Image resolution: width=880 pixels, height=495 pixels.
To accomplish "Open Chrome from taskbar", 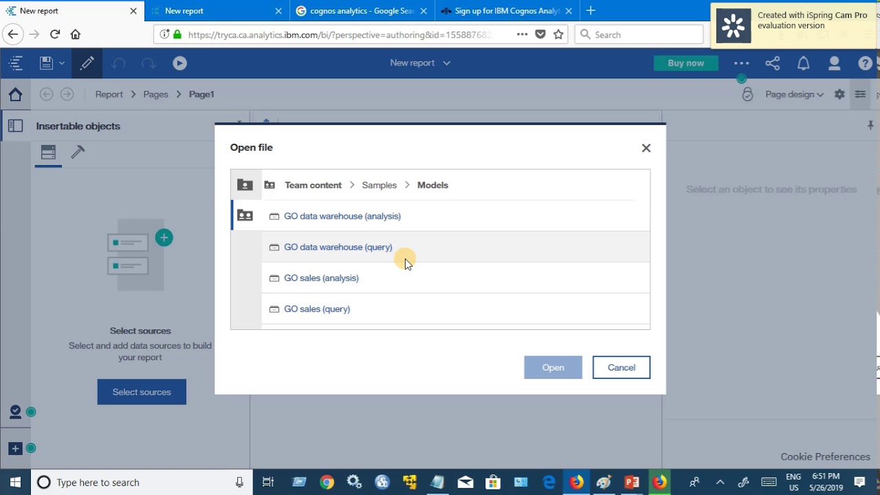I will click(x=327, y=482).
